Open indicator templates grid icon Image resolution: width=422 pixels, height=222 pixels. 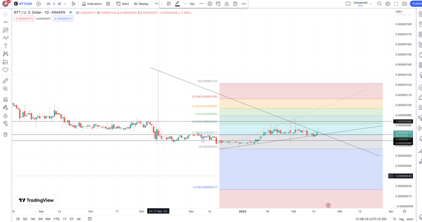(108, 4)
